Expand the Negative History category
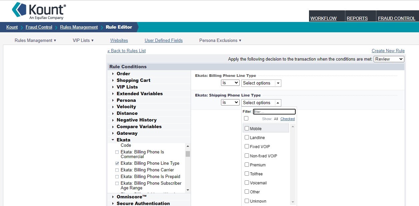The image size is (419, 206). pyautogui.click(x=136, y=120)
